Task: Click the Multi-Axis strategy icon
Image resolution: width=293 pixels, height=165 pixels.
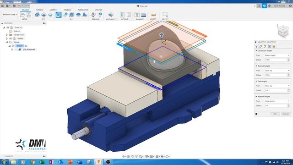Action: coord(111,15)
